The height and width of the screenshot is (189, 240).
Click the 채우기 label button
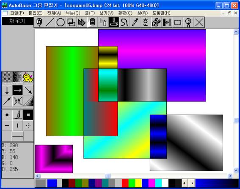point(17,21)
